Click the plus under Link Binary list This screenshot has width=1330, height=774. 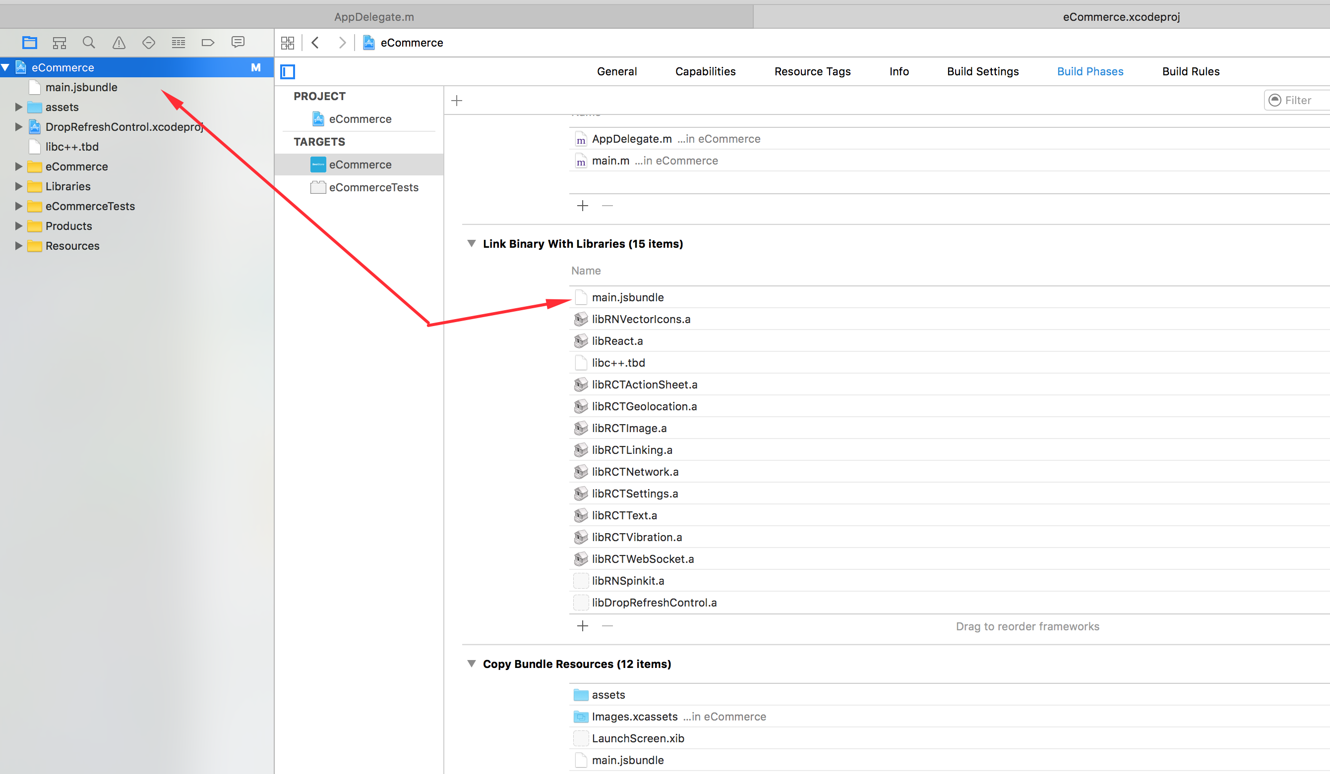[583, 626]
